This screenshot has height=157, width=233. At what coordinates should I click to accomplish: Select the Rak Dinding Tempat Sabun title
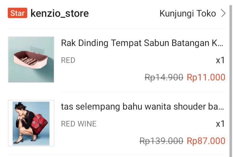tap(142, 43)
